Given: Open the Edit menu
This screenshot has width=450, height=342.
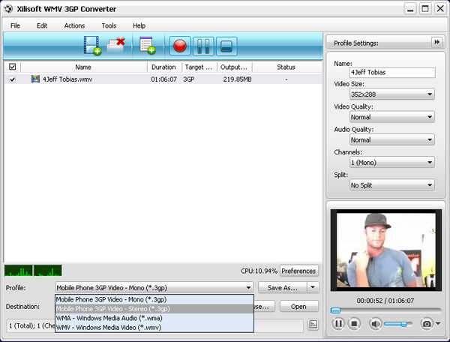Looking at the screenshot, I should [x=42, y=25].
